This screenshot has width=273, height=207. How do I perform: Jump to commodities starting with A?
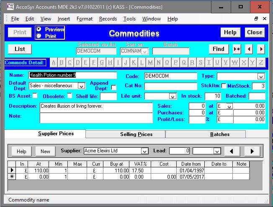[54, 63]
